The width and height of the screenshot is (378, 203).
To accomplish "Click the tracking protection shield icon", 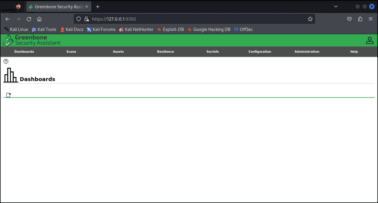I will 79,19.
